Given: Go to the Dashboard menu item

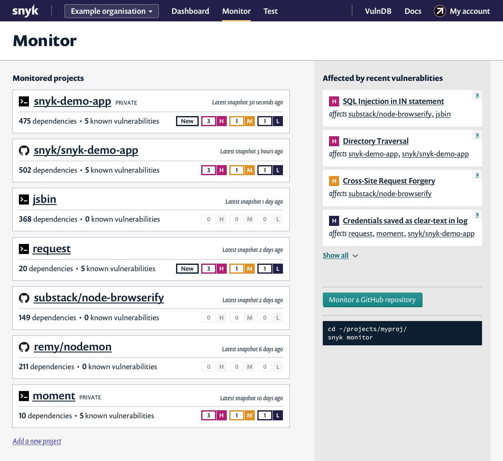Looking at the screenshot, I should coord(190,11).
